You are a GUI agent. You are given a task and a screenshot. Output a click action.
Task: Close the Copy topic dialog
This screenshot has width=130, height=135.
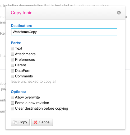119,13
